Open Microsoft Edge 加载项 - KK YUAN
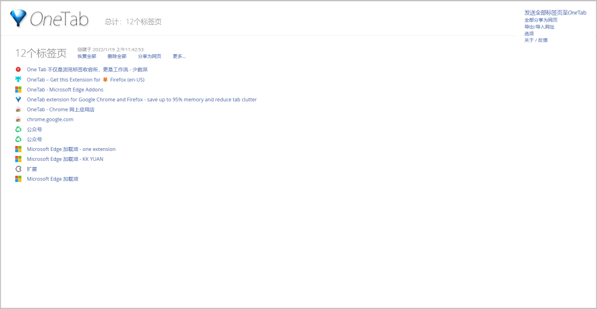 coord(65,159)
